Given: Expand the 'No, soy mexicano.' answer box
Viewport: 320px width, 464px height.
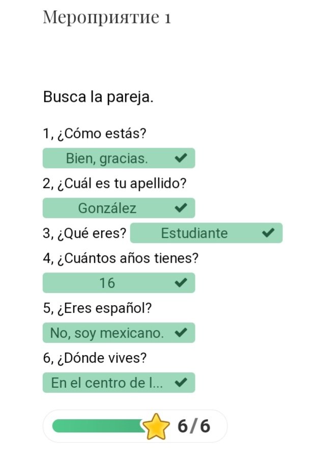Looking at the screenshot, I should tap(107, 333).
